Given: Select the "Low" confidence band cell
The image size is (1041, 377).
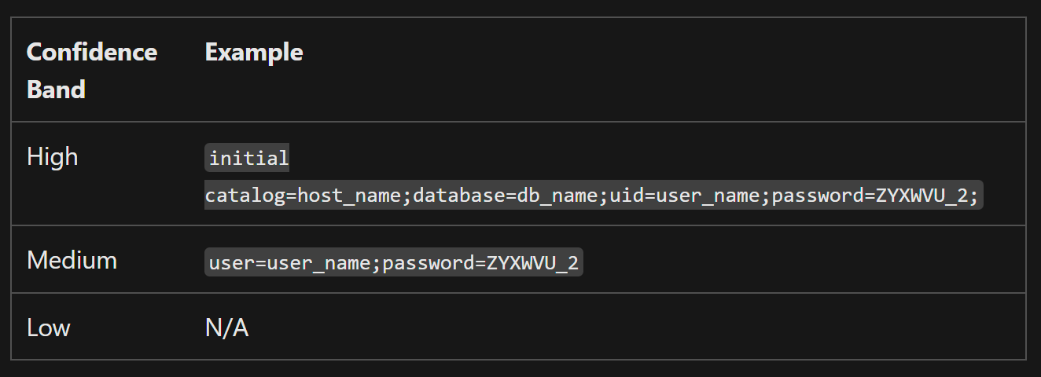Looking at the screenshot, I should pyautogui.click(x=49, y=328).
